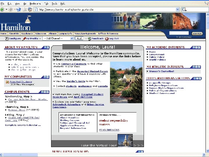
Task: Click the browser Stop loading icon
Action: tap(25, 10)
